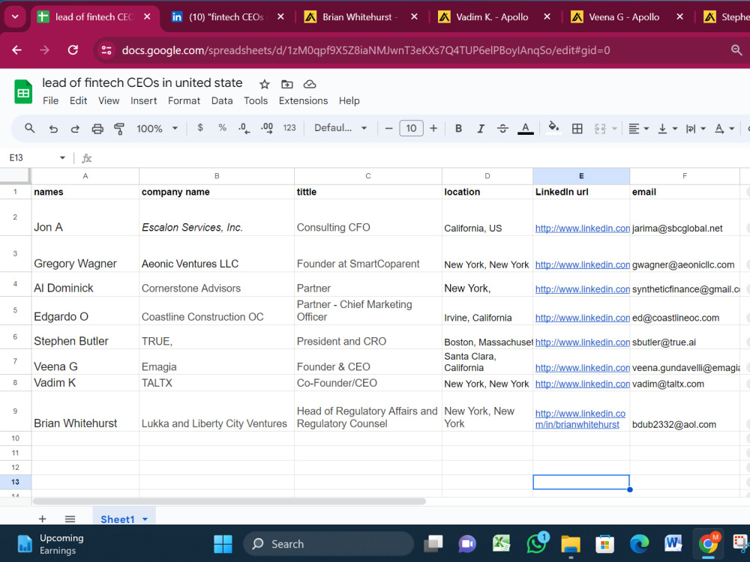Image resolution: width=750 pixels, height=562 pixels.
Task: Expand the Name box dropdown arrow
Action: point(62,157)
